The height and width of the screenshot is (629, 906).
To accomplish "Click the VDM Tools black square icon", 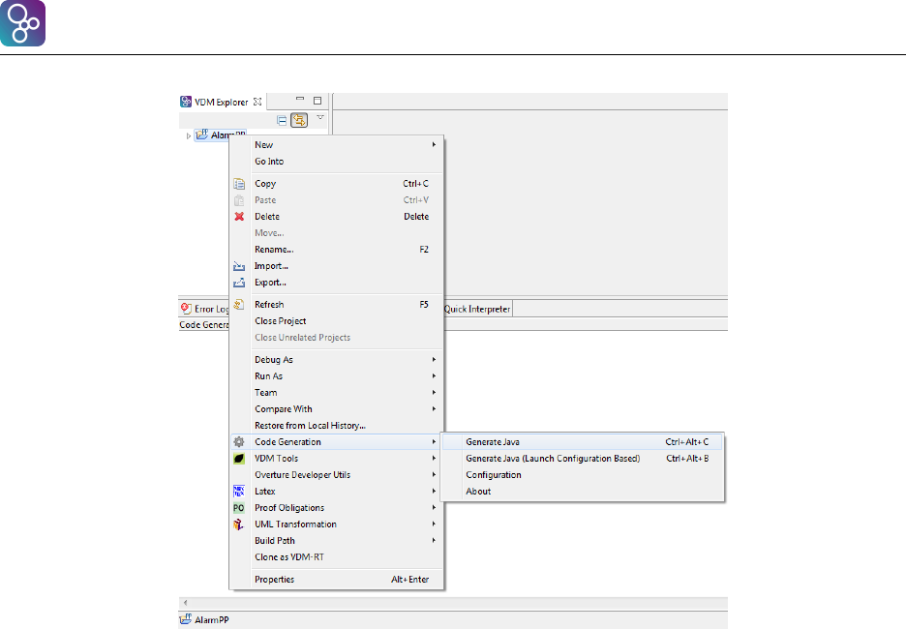I will (239, 459).
